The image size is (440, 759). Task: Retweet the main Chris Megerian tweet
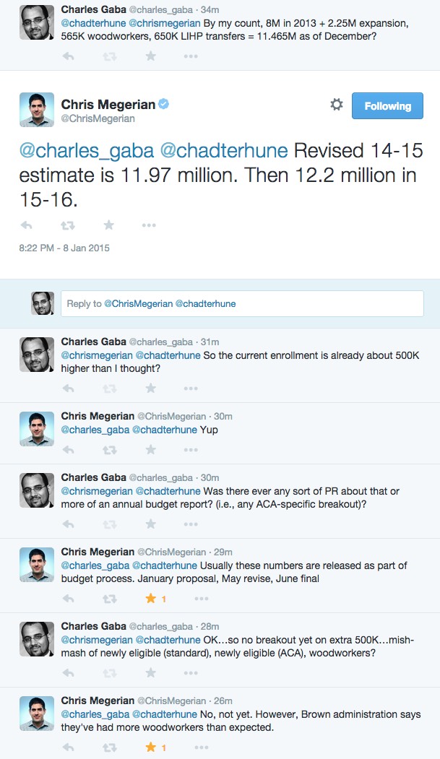67,225
